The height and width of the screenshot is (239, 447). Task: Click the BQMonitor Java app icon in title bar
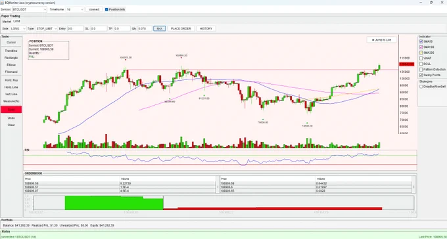pyautogui.click(x=2, y=2)
